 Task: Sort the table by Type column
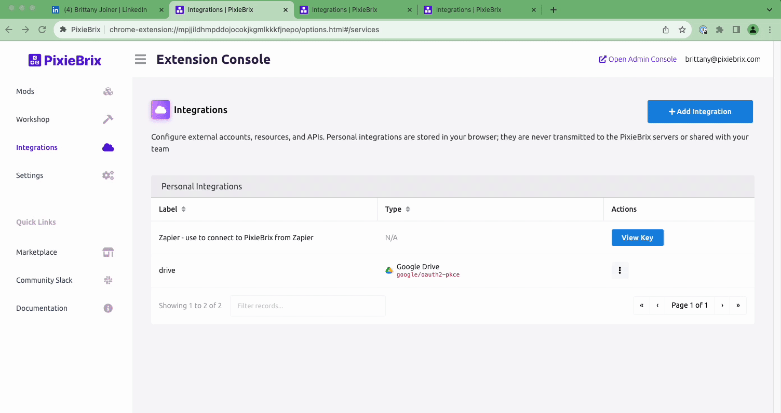click(x=408, y=209)
